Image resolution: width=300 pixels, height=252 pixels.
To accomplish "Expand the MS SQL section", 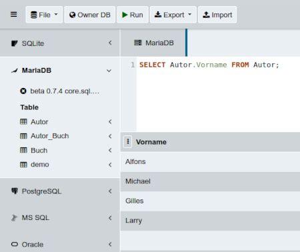I will coord(110,218).
